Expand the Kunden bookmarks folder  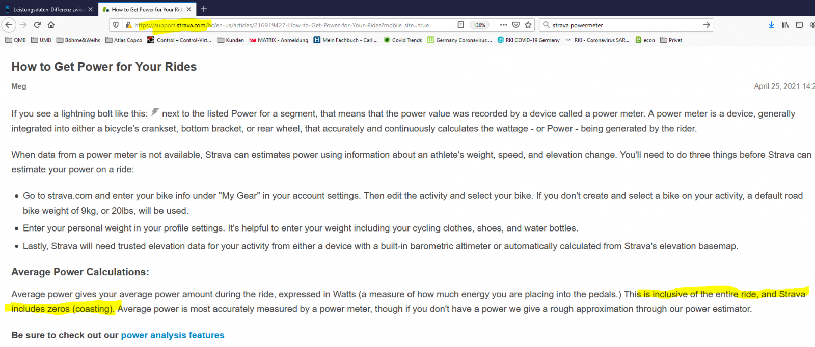231,40
